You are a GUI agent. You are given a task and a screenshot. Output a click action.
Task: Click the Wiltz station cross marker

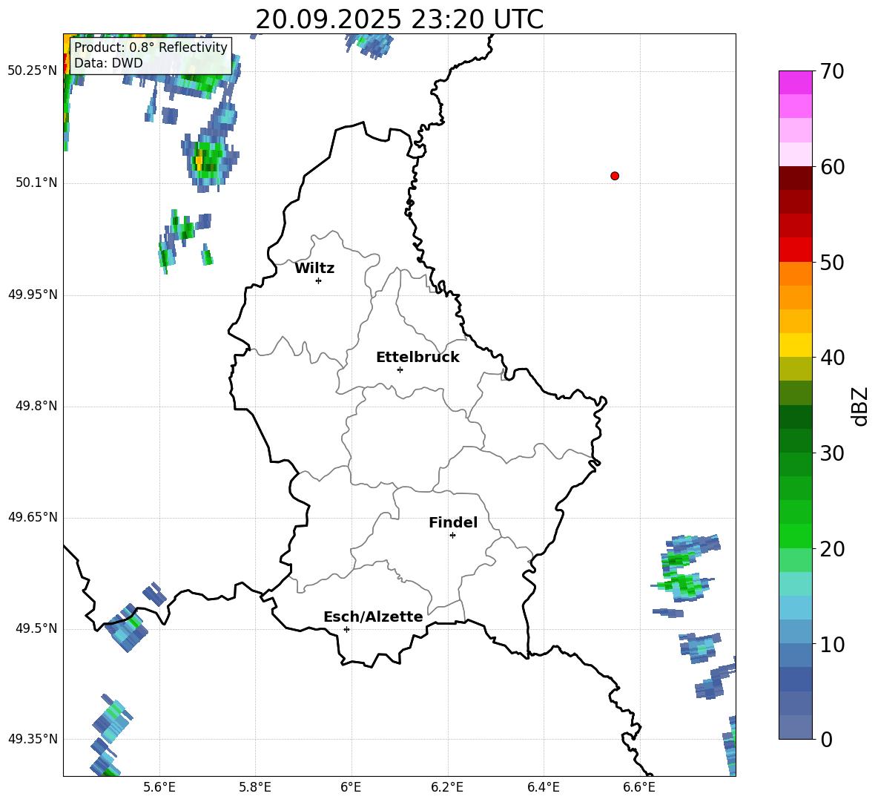tap(319, 280)
